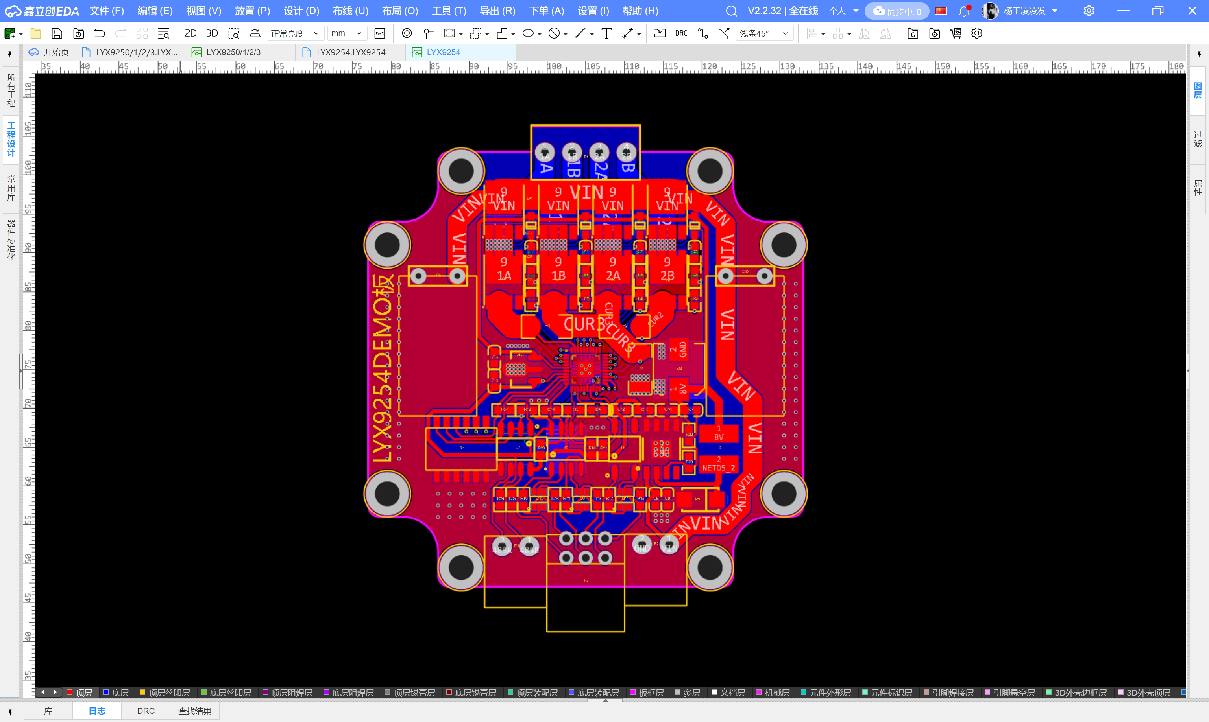Open the folder icon in the toolbar
The height and width of the screenshot is (722, 1209).
35,33
